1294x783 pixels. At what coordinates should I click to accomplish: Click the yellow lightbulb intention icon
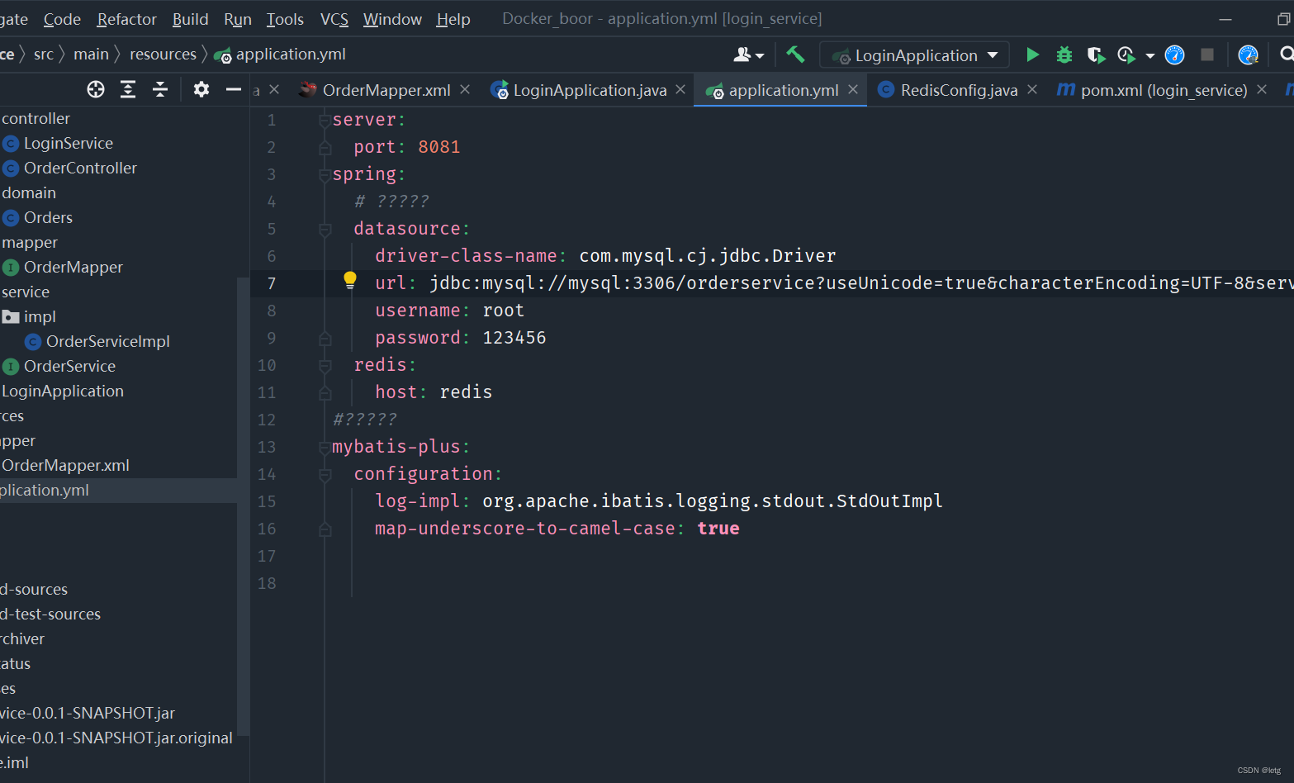pyautogui.click(x=350, y=280)
